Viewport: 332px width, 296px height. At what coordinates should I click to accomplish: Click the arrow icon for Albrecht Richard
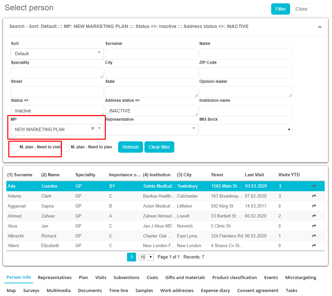314,236
